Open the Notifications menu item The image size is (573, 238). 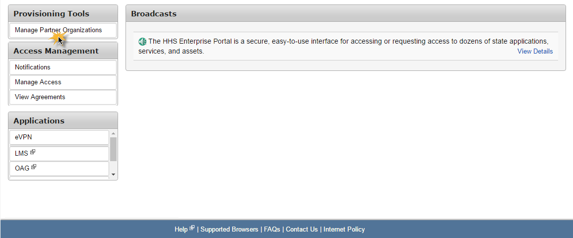click(63, 67)
